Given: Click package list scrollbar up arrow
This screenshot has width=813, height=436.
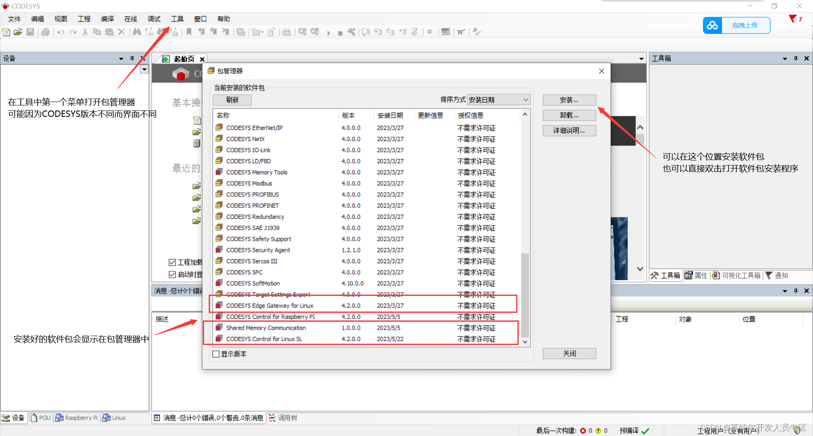Looking at the screenshot, I should click(525, 114).
